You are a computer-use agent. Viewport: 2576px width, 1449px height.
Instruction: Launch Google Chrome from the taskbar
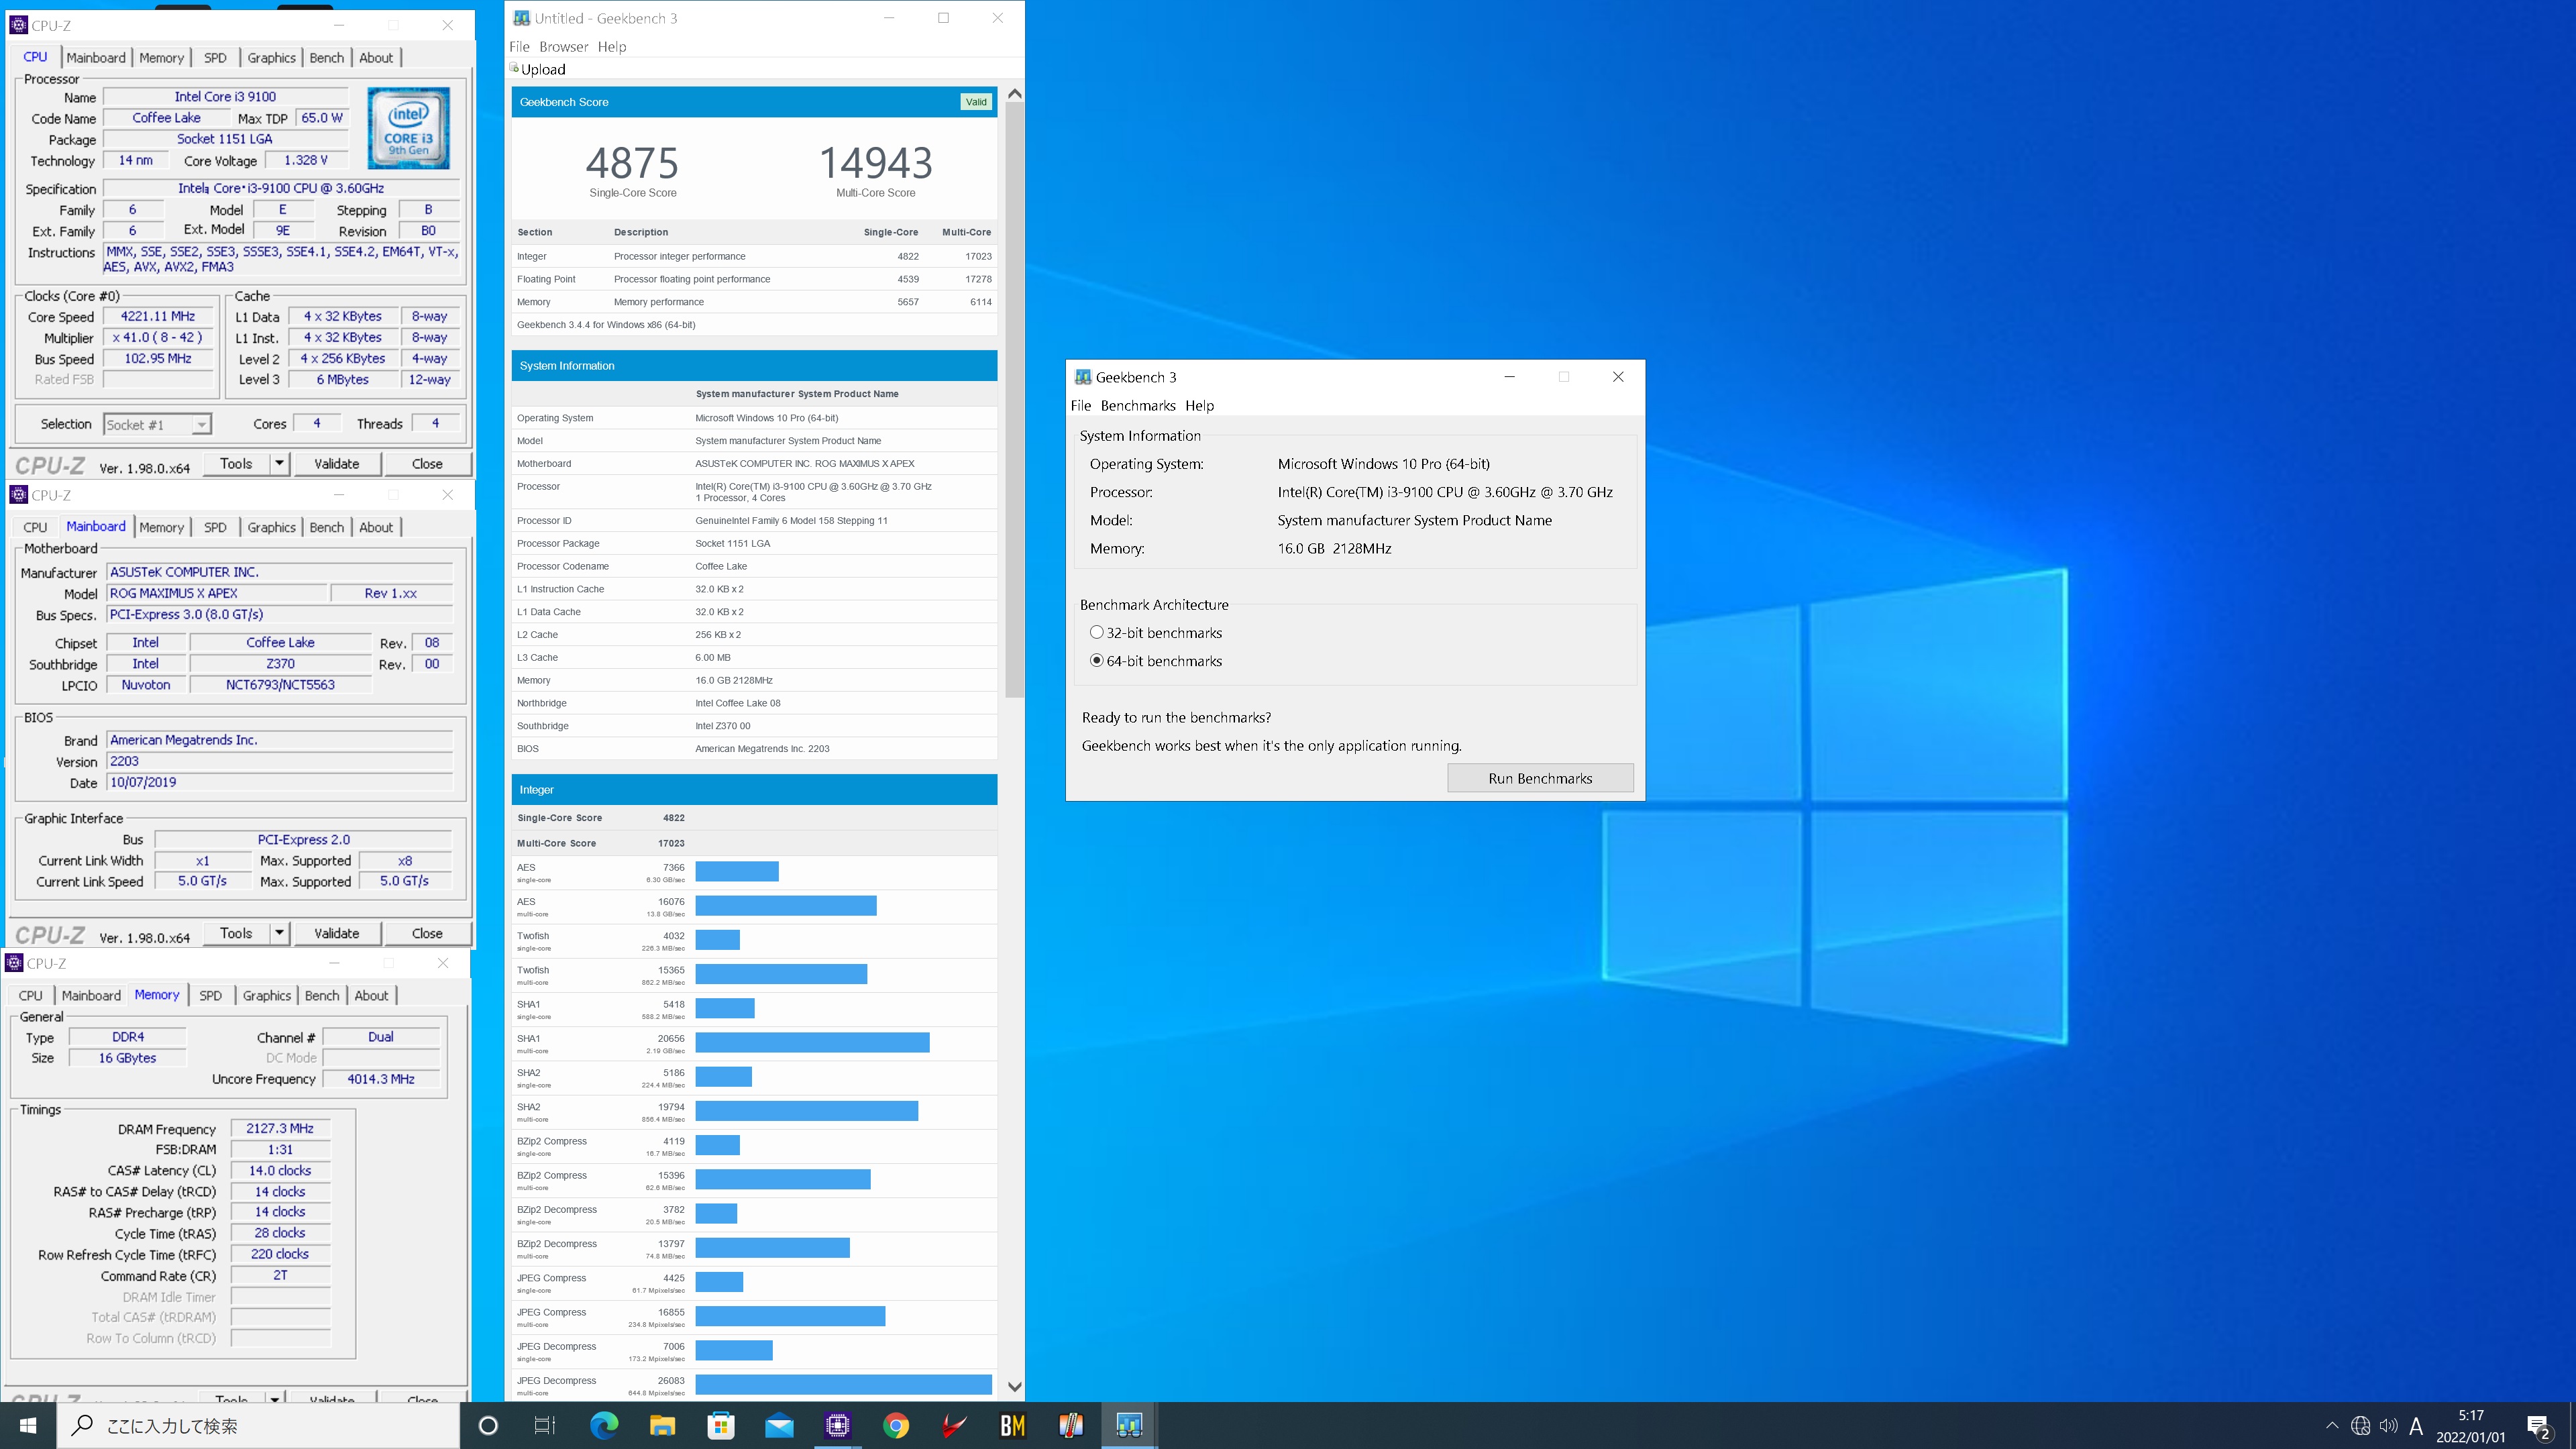coord(896,1425)
